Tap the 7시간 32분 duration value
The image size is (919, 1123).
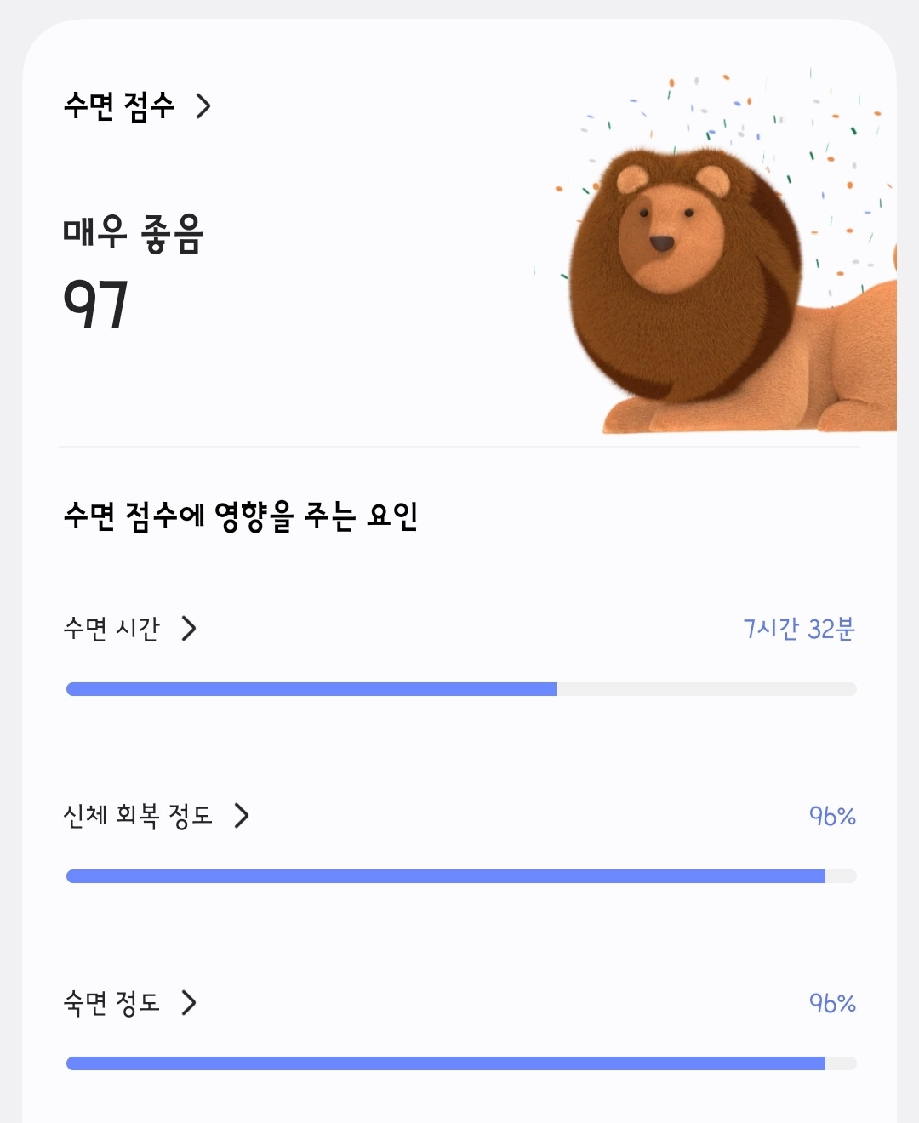pyautogui.click(x=798, y=629)
